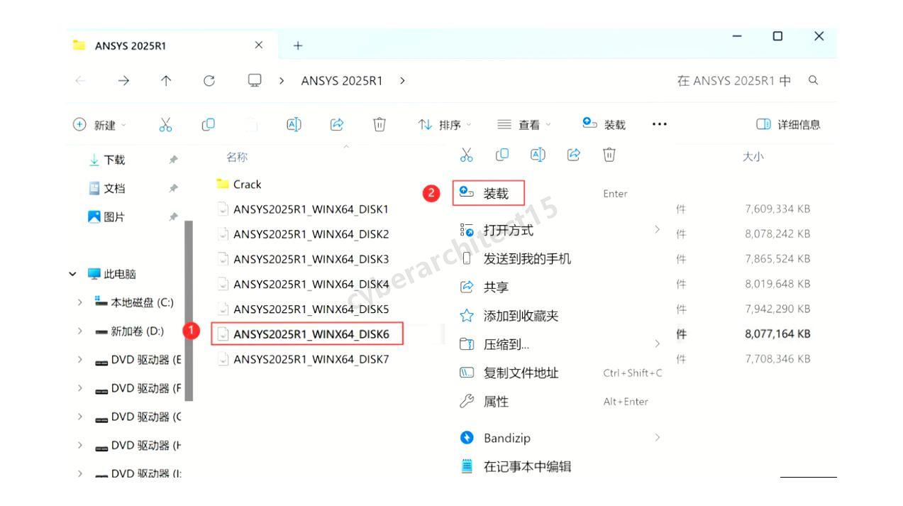Open the See more ... toolbar menu
The image size is (903, 506).
(658, 124)
